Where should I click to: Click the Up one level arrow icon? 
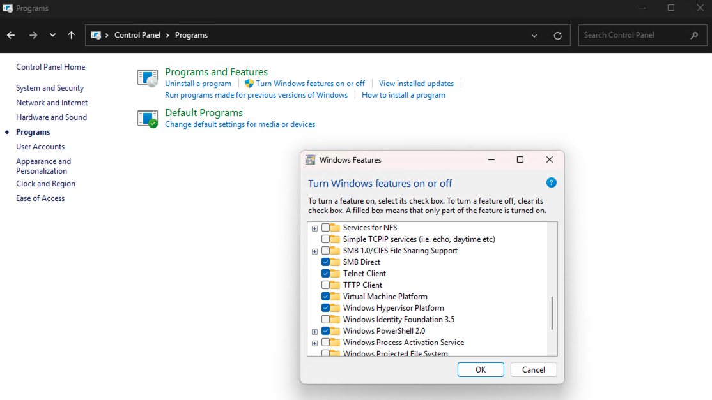(x=71, y=35)
